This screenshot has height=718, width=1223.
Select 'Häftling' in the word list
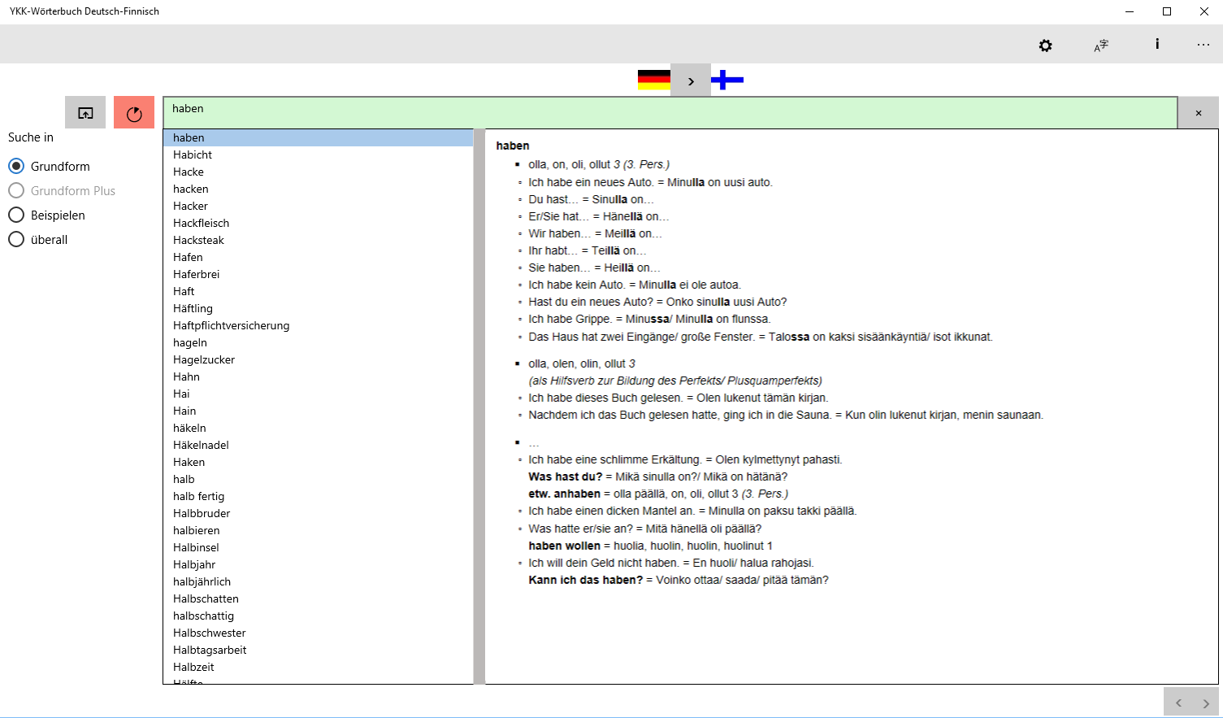pyautogui.click(x=318, y=308)
